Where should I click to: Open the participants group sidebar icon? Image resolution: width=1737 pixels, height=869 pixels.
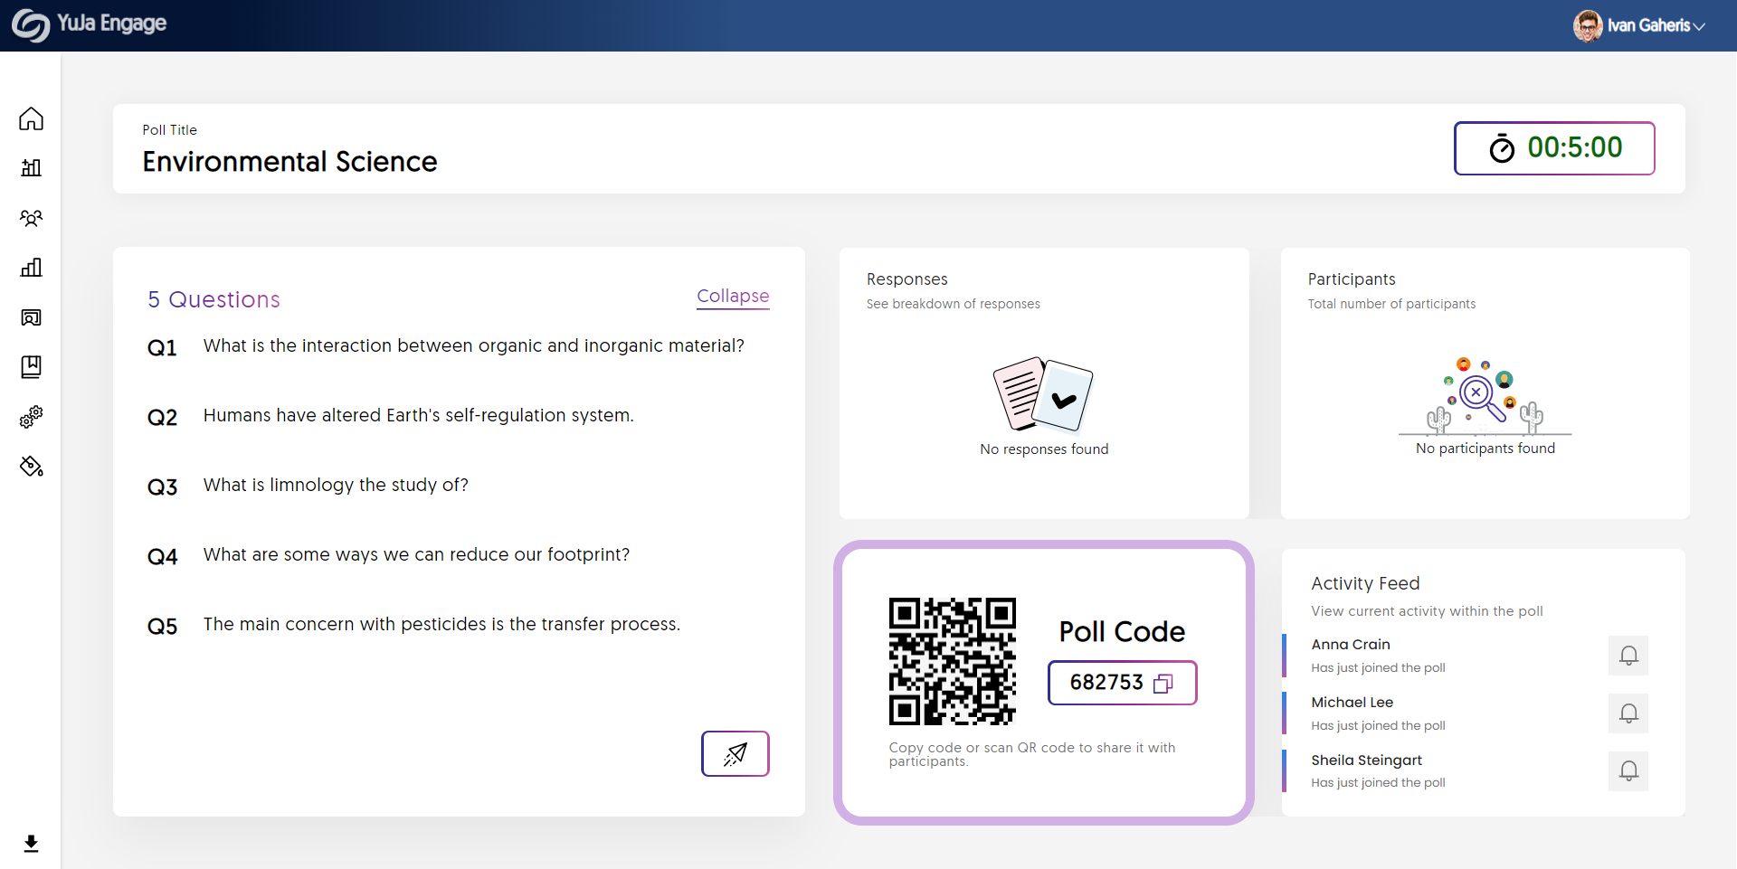click(31, 218)
